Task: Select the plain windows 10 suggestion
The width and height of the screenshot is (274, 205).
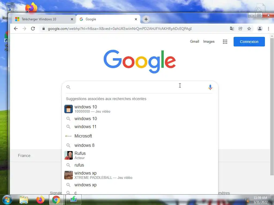Action: [x=140, y=119]
